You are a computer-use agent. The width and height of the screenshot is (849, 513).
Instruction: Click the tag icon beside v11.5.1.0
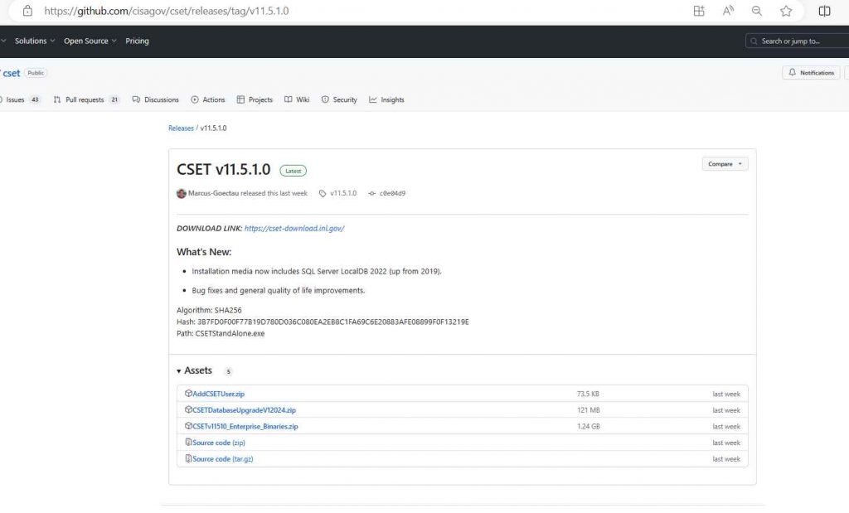point(323,193)
